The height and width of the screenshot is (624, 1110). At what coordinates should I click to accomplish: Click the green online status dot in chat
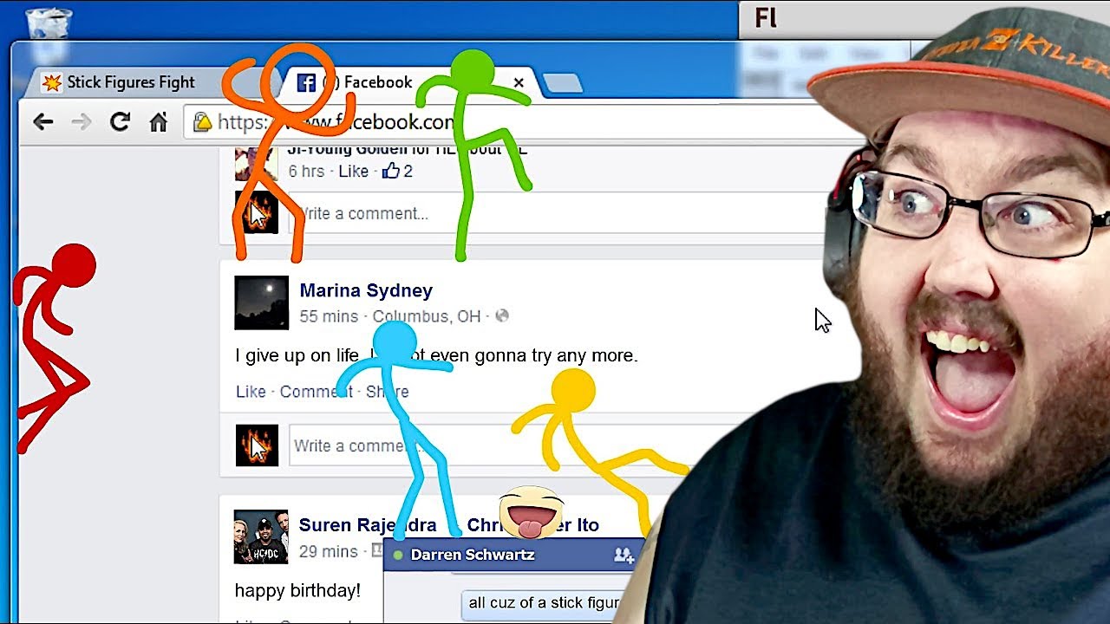click(398, 555)
